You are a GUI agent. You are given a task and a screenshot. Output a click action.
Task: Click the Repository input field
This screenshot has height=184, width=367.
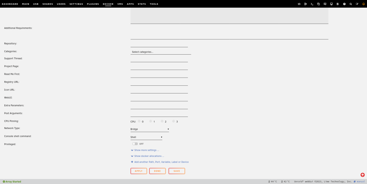click(159, 44)
